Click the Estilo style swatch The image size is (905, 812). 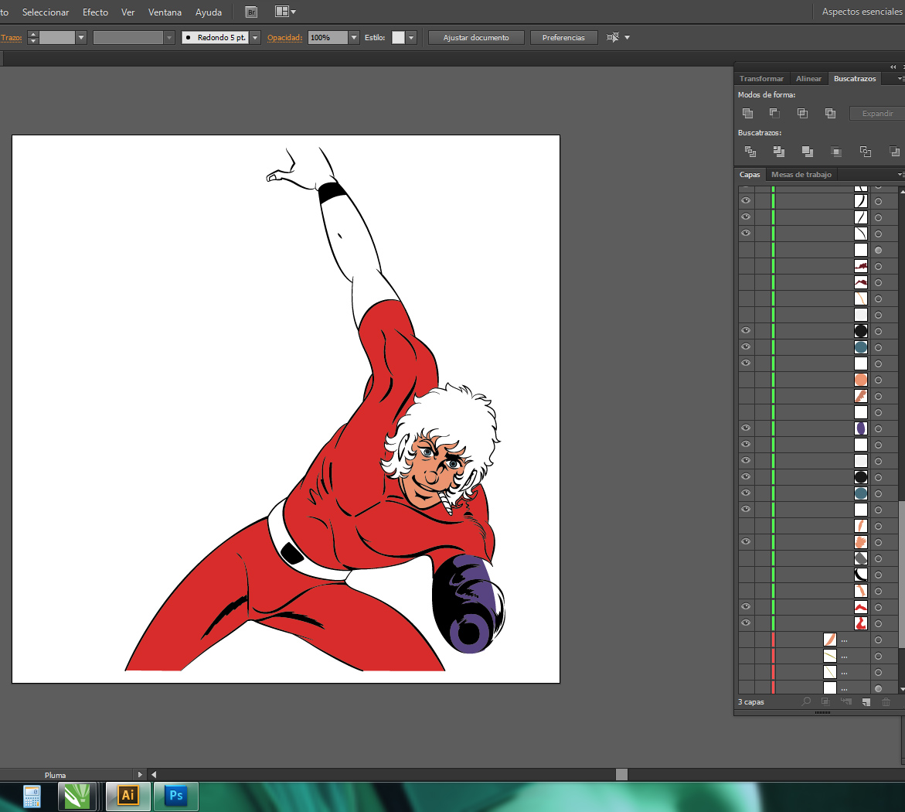tap(398, 38)
